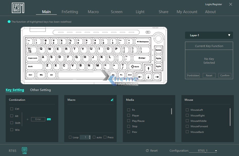Viewport: 239px width, 156px height.
Task: Enable the Ctrl checkbox in Combination panel
Action: point(11,109)
